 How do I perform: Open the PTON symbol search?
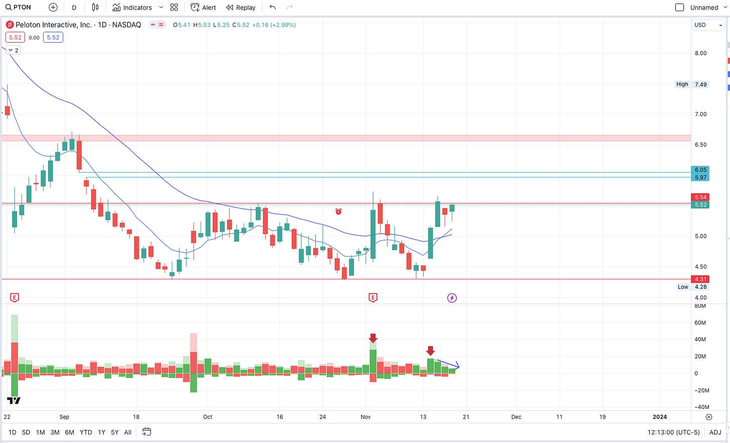(x=19, y=7)
